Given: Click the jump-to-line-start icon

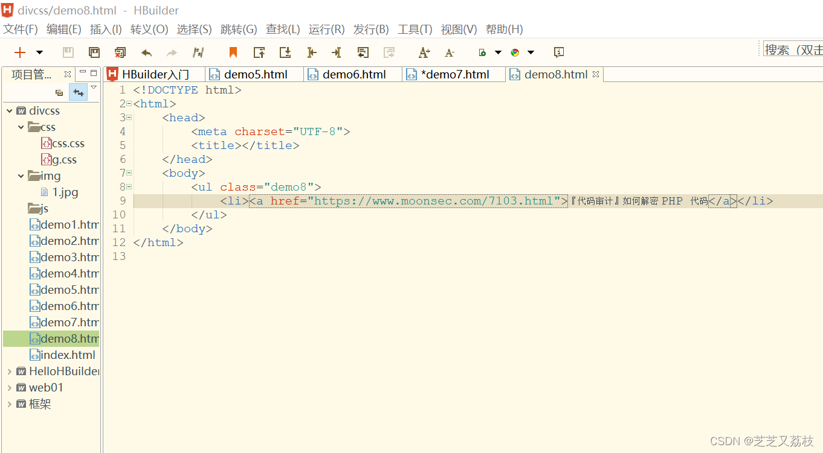Looking at the screenshot, I should (311, 52).
